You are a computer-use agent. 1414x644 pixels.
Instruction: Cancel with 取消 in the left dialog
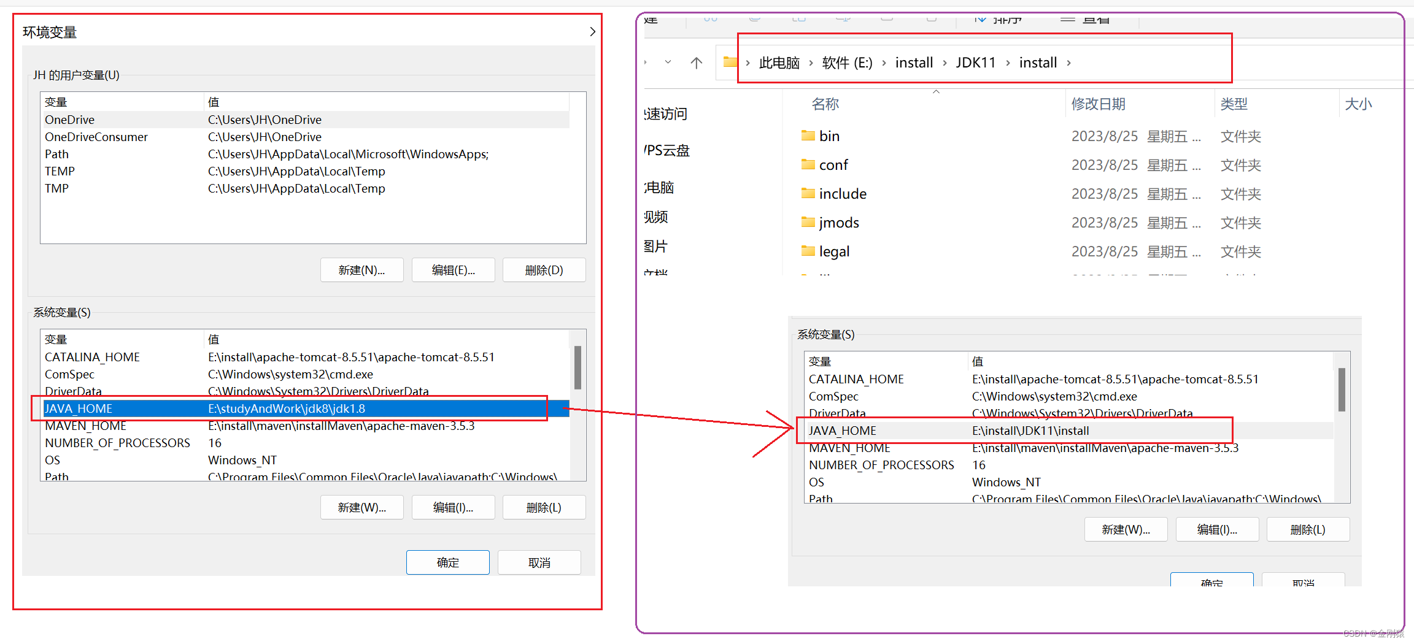539,562
